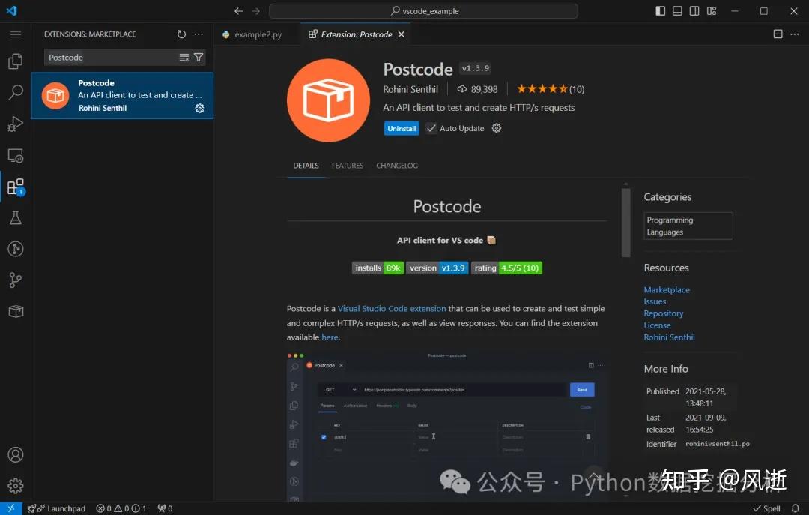Screen dimensions: 809x515
Task: Click the Uninstall button
Action: pos(402,129)
